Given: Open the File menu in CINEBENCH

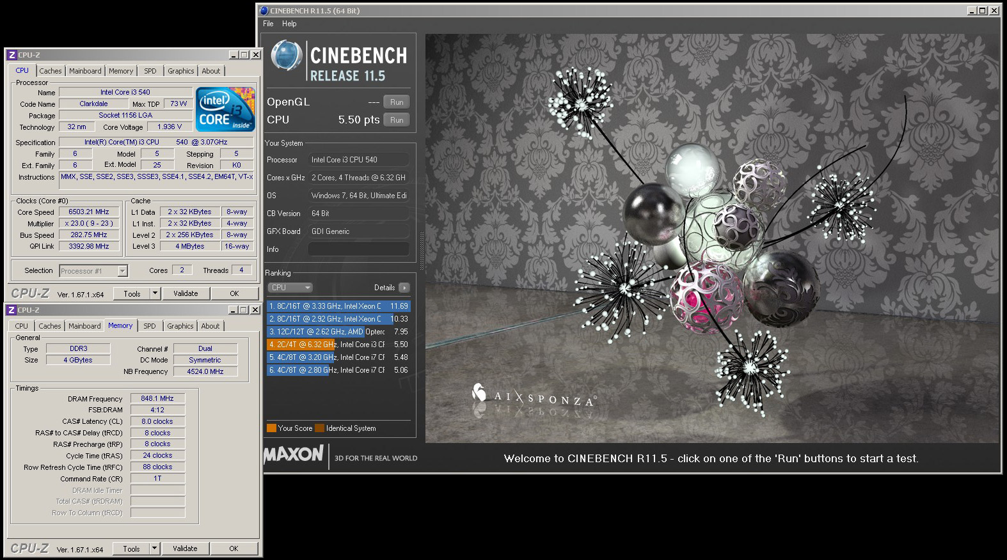Looking at the screenshot, I should coord(268,24).
